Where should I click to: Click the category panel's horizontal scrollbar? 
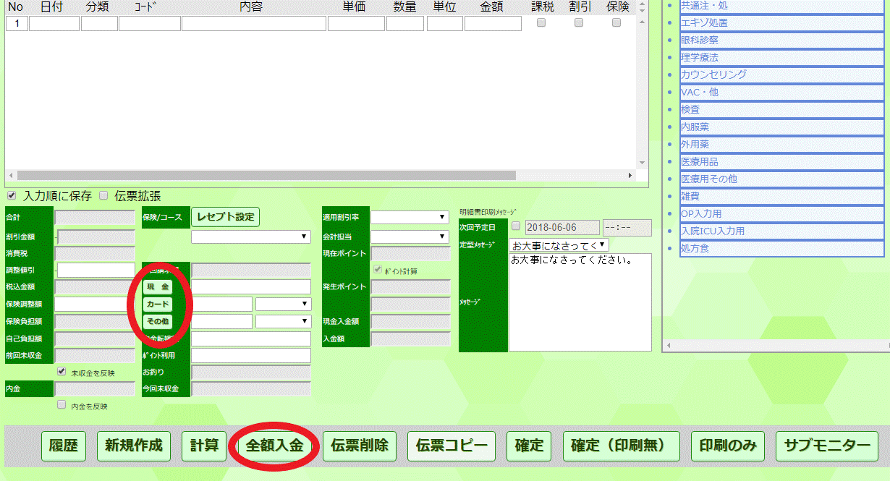tap(778, 346)
